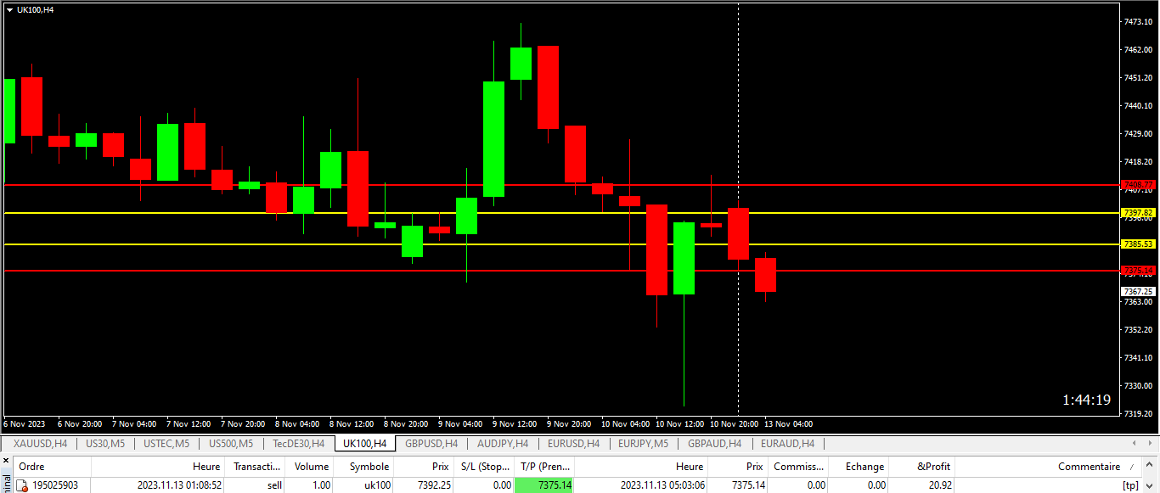
Task: Click open time 2023.11.13 01:08:52
Action: 180,485
